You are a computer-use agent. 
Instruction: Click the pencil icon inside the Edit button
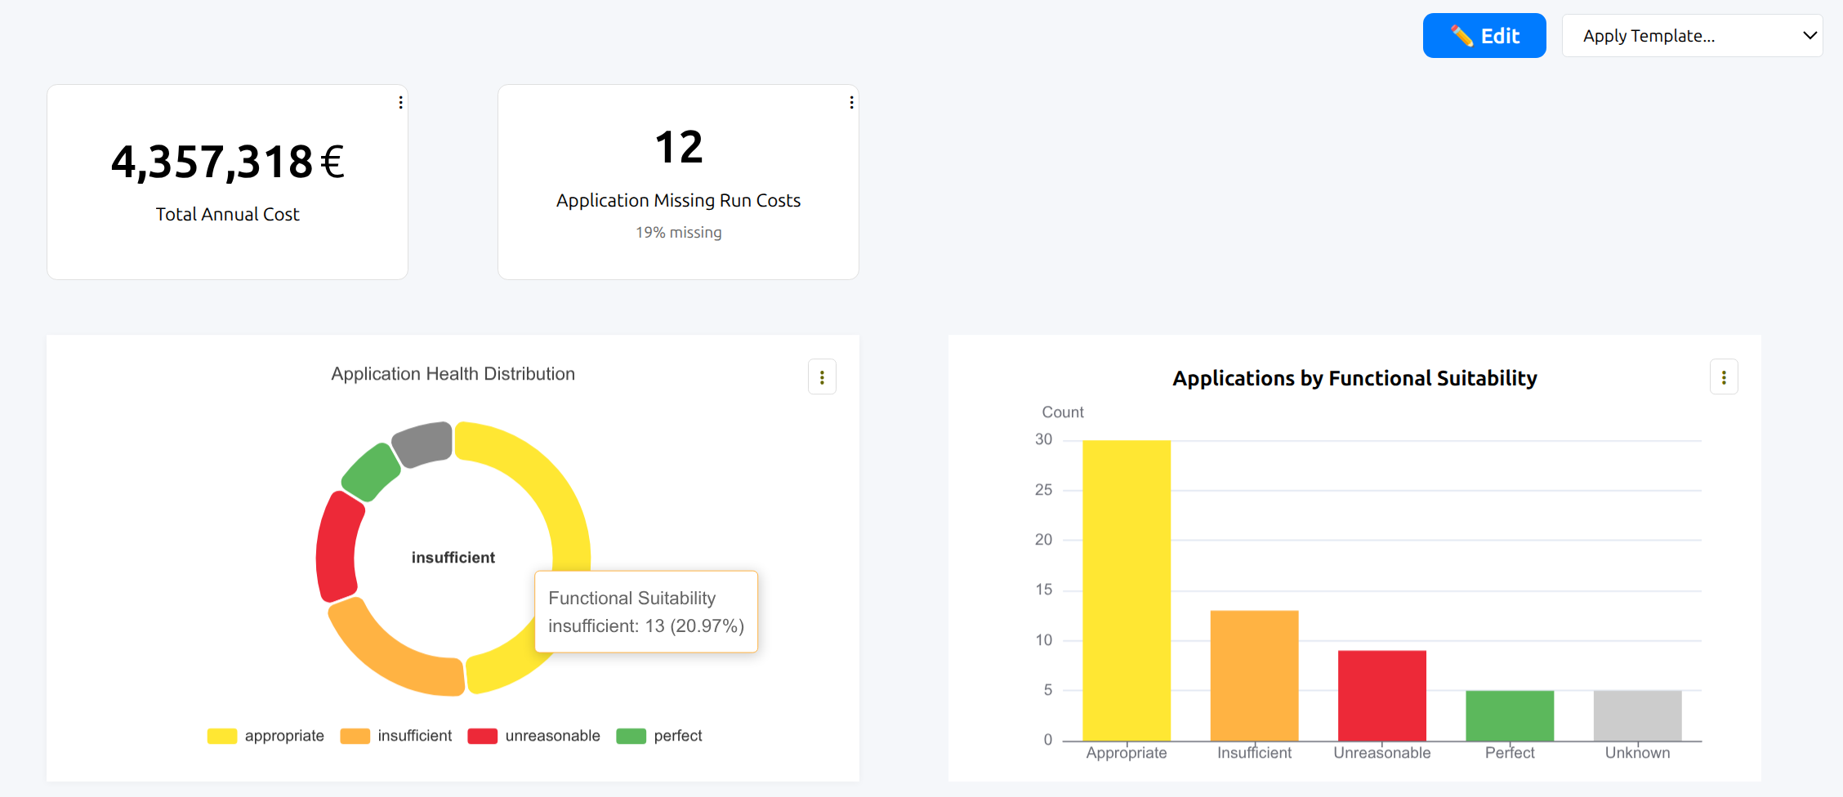(x=1461, y=35)
